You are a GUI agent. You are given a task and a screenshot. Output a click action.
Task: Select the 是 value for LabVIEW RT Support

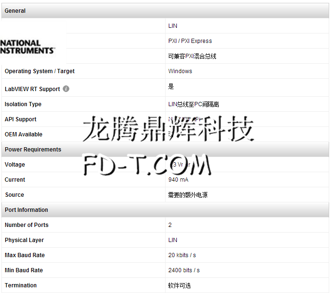[x=171, y=86]
